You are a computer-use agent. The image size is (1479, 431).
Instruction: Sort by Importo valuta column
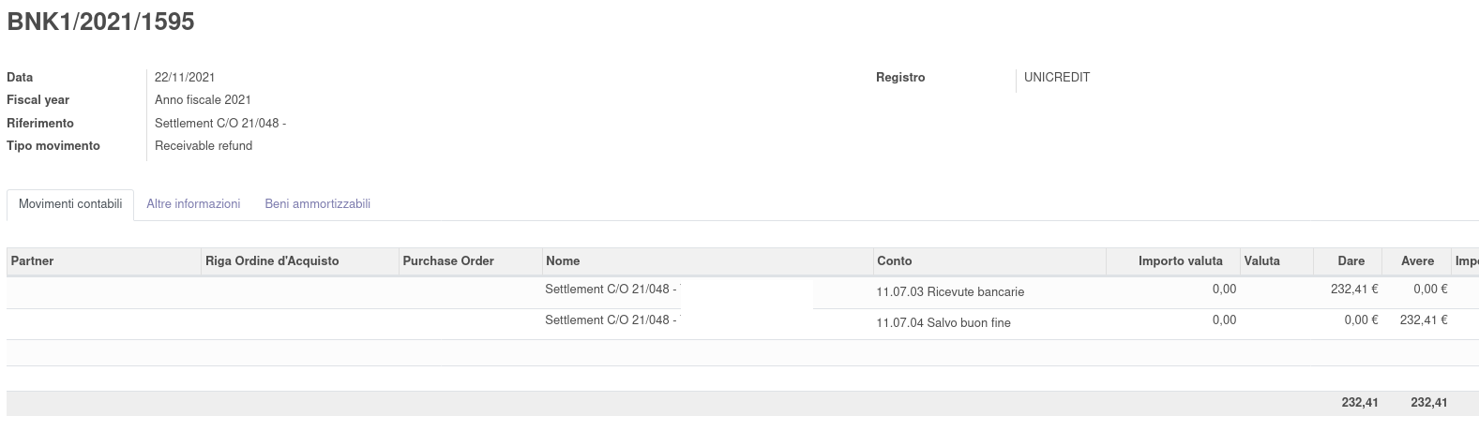1180,261
